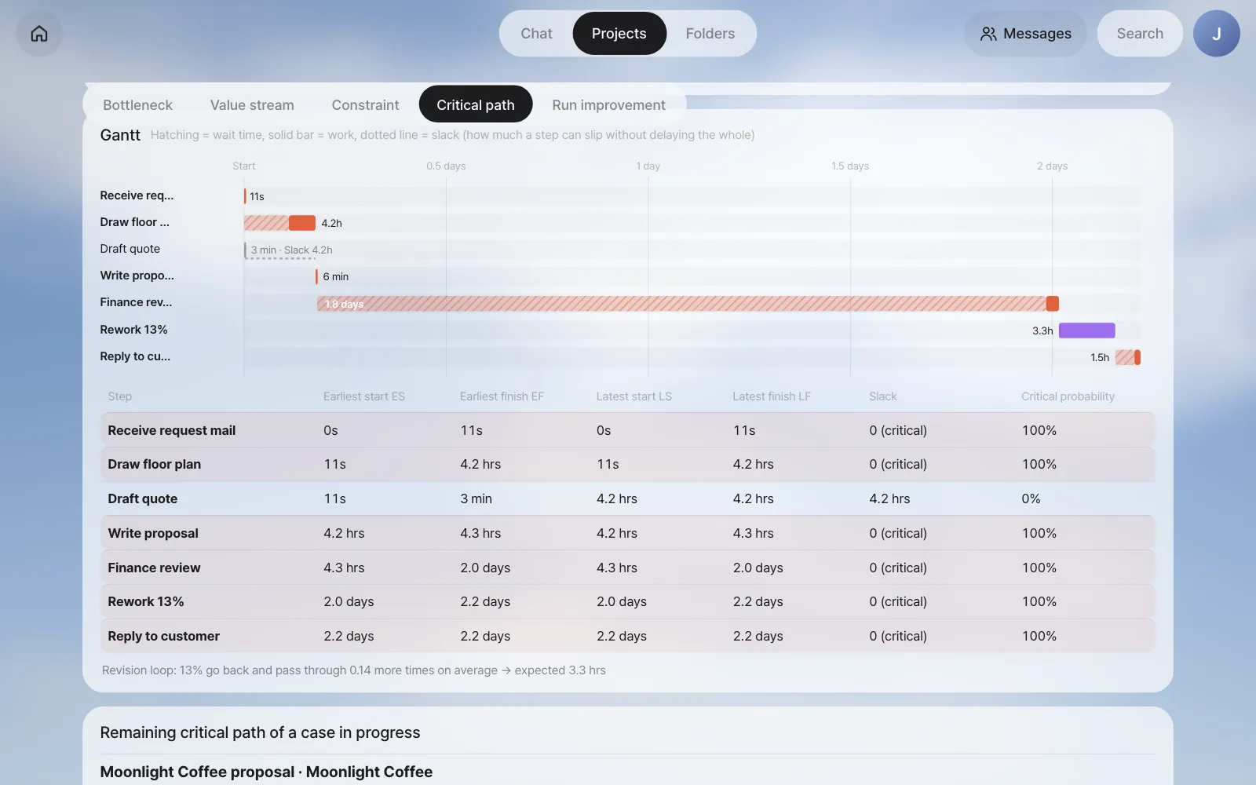
Task: Go to the home icon
Action: [39, 34]
